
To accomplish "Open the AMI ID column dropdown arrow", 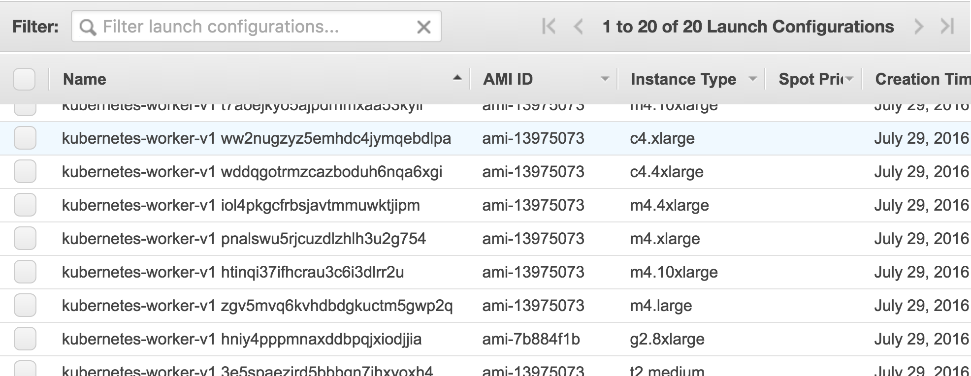I will point(605,79).
